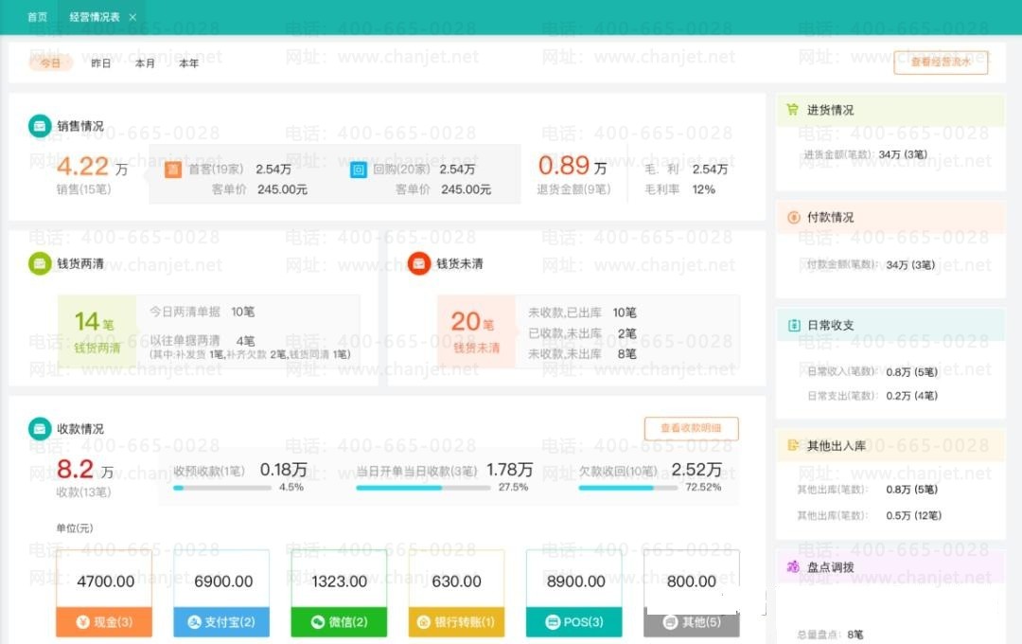1022x644 pixels.
Task: Select the 本年 date filter
Action: tap(188, 63)
